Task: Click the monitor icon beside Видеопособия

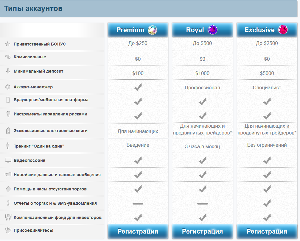Action: (x=8, y=160)
